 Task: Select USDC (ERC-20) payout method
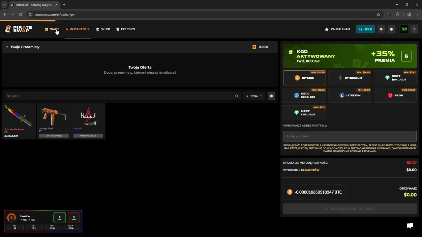pos(304,95)
